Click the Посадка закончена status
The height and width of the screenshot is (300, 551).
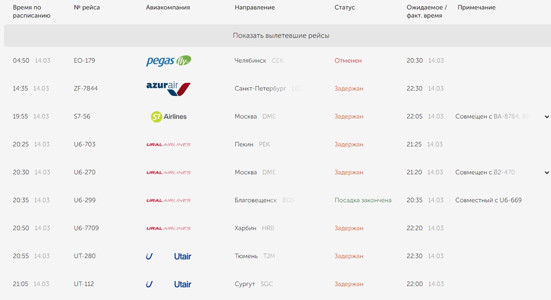(363, 200)
